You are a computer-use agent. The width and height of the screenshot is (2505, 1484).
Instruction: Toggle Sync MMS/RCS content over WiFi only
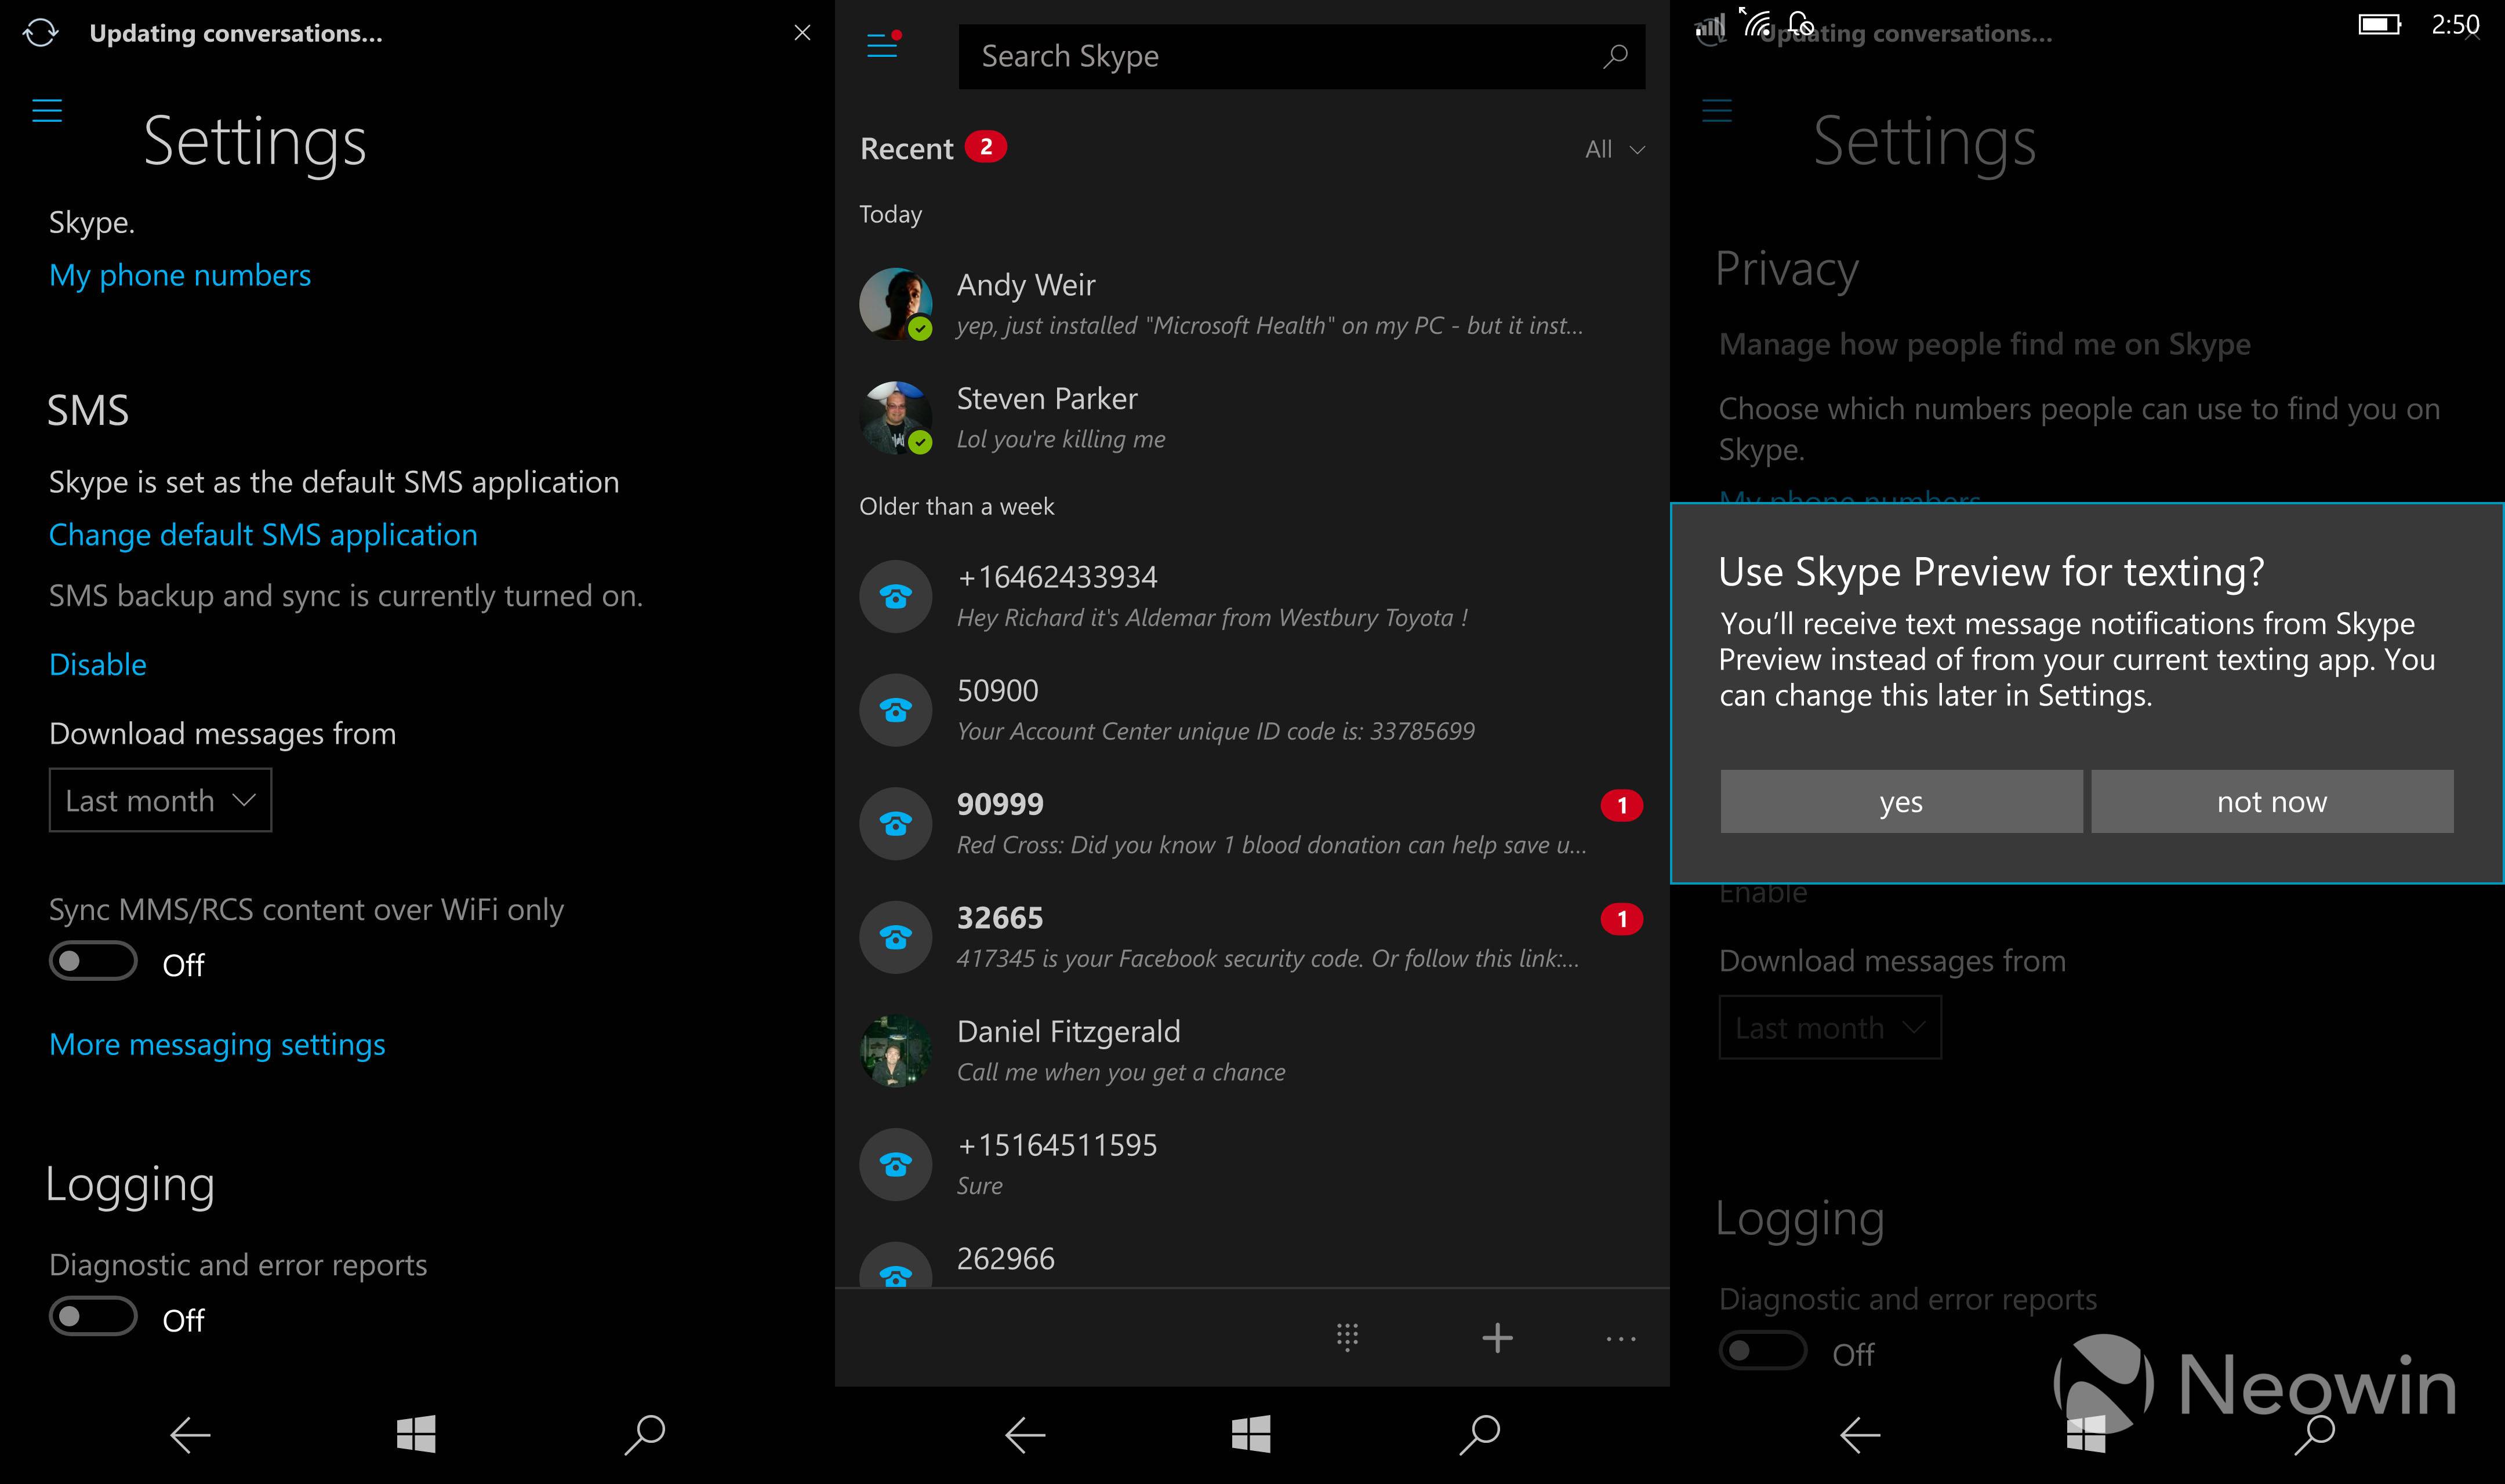[x=93, y=962]
